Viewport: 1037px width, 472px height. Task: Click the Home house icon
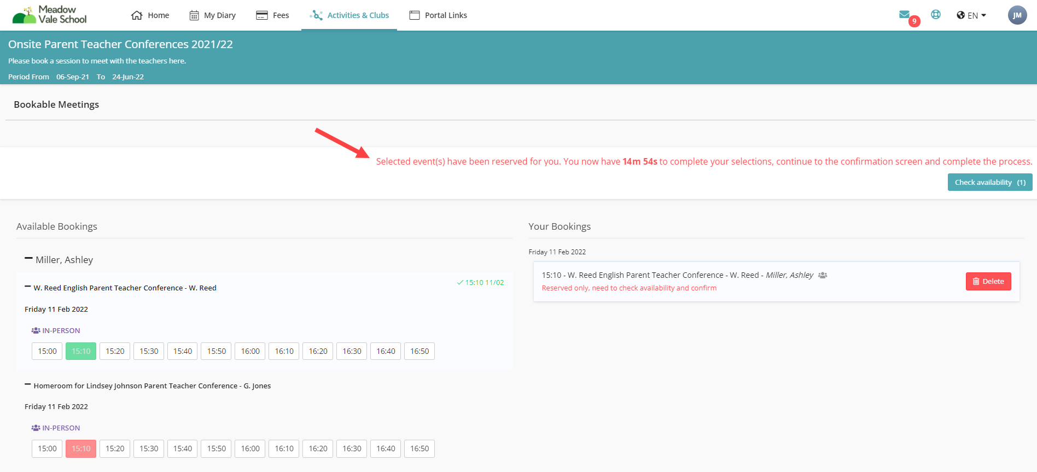pos(137,15)
